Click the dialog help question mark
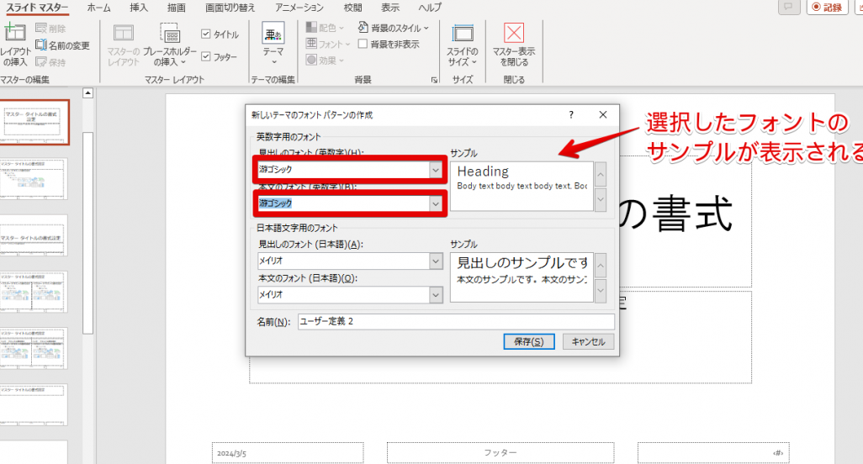This screenshot has height=464, width=863. (x=571, y=114)
